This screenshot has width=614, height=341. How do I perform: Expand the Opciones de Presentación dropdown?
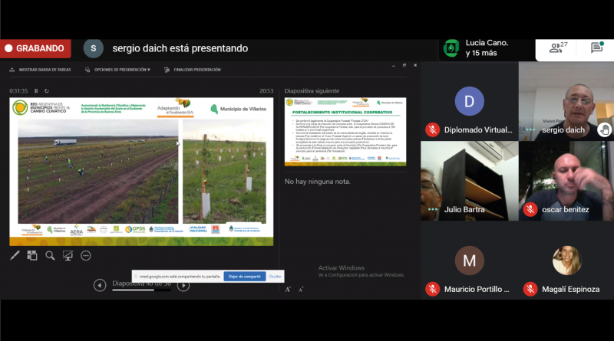pos(121,70)
